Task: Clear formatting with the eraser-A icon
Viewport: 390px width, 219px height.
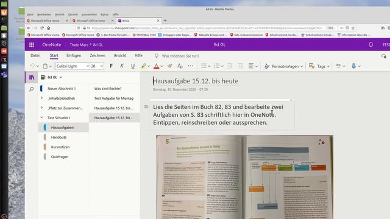Action: point(180,66)
